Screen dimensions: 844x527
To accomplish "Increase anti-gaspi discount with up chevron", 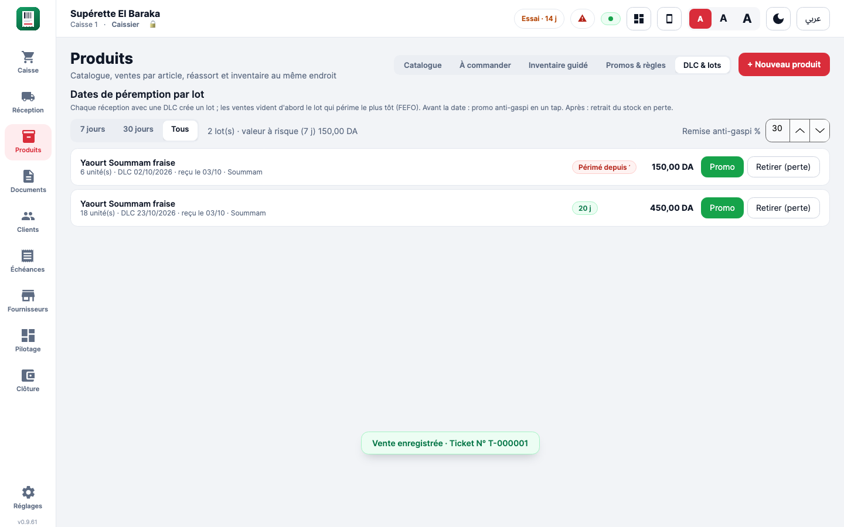I will point(799,131).
